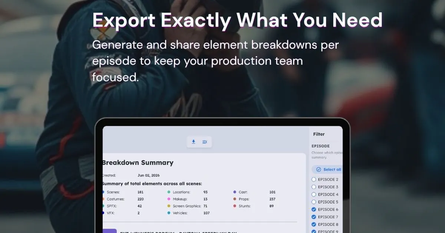Click the Filter panel title
The width and height of the screenshot is (445, 233).
(319, 134)
